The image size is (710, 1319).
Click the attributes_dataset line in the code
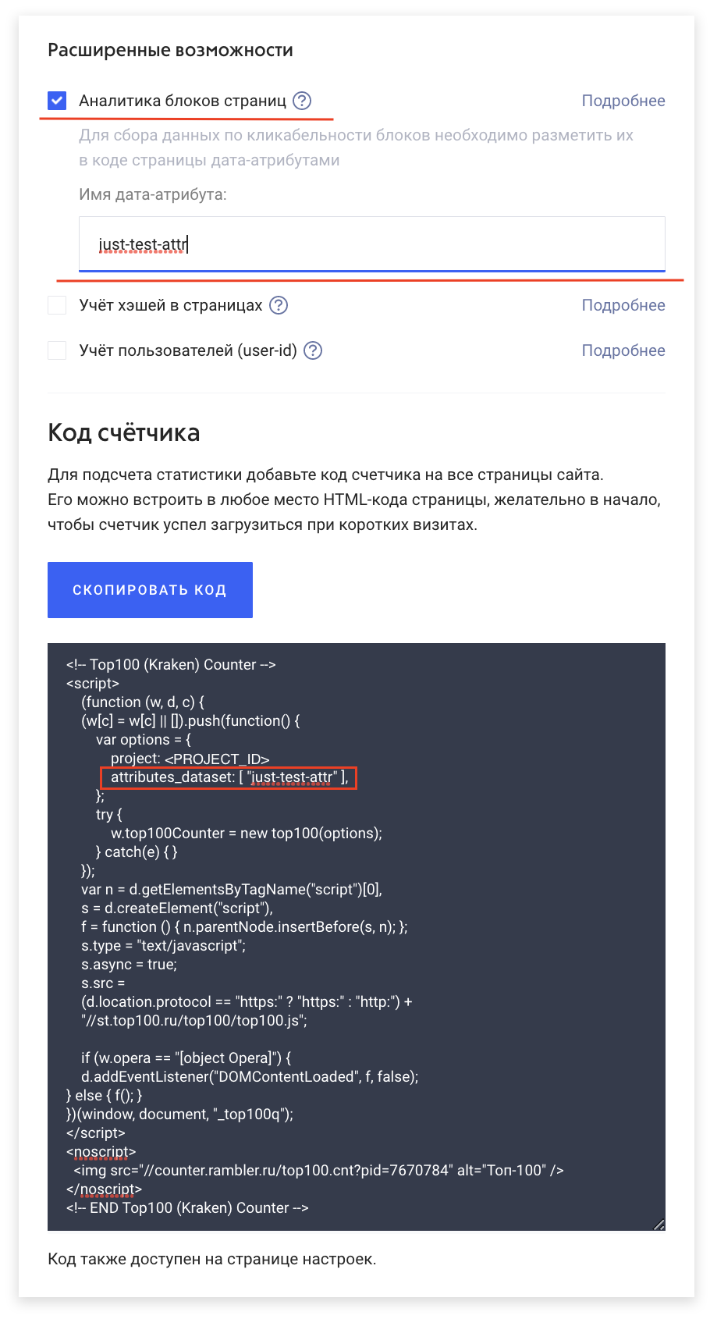click(x=229, y=777)
